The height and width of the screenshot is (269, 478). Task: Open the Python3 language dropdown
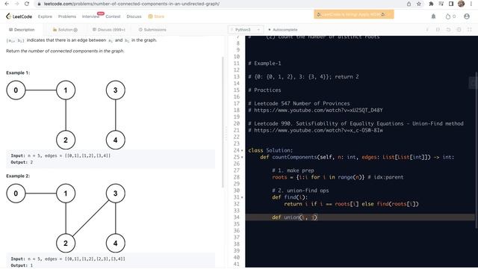(x=246, y=30)
